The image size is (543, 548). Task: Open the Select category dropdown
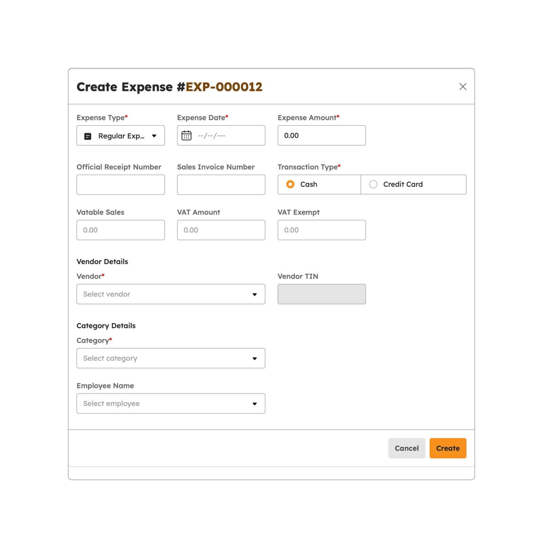pos(171,358)
